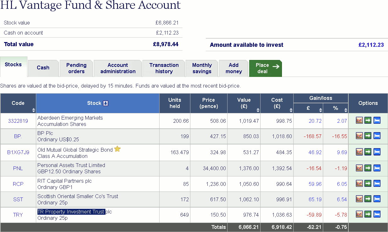Click the sort icon in Stock header
This screenshot has height=232, width=388.
tap(106, 103)
